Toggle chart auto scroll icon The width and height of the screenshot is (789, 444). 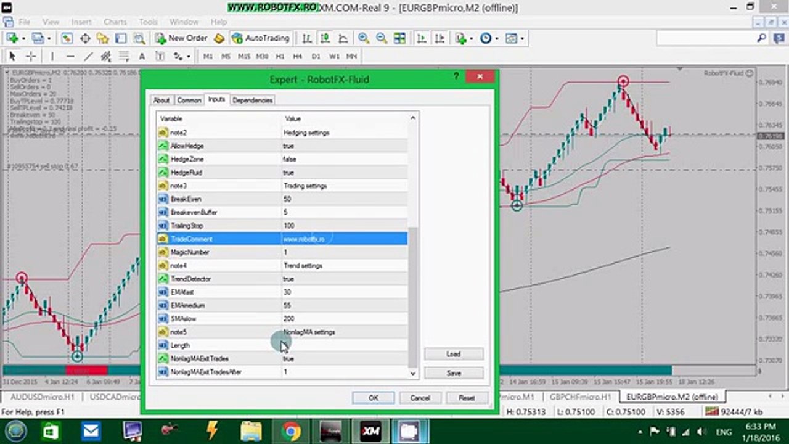coord(422,38)
